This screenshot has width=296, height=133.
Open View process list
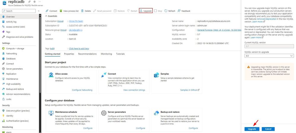click(x=69, y=11)
